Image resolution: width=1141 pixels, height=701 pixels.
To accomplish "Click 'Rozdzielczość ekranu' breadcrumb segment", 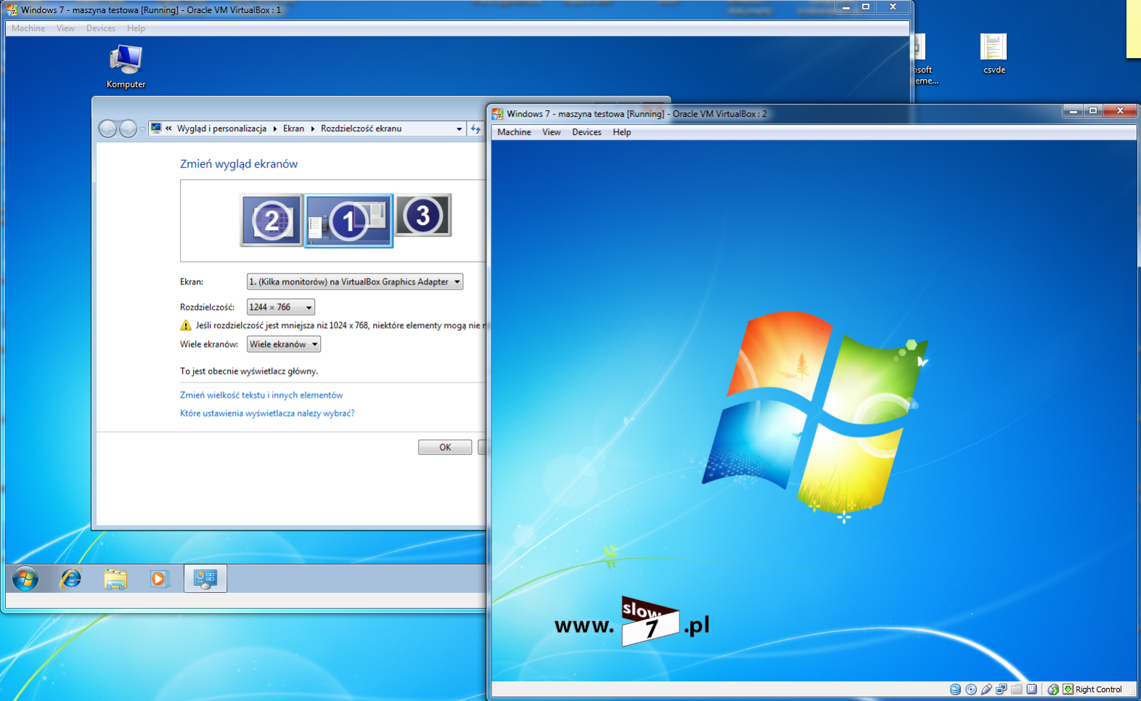I will tap(361, 128).
